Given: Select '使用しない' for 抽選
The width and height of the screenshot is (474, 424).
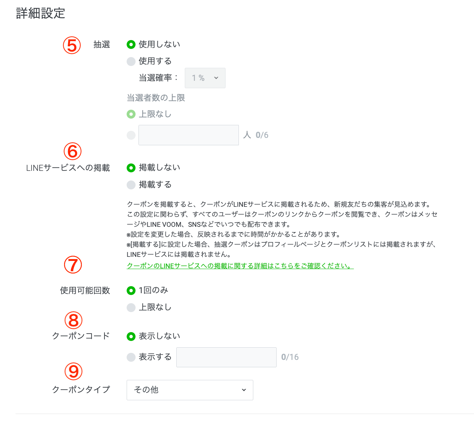Looking at the screenshot, I should 131,44.
